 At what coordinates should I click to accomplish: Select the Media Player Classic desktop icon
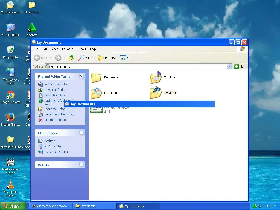click(10, 166)
